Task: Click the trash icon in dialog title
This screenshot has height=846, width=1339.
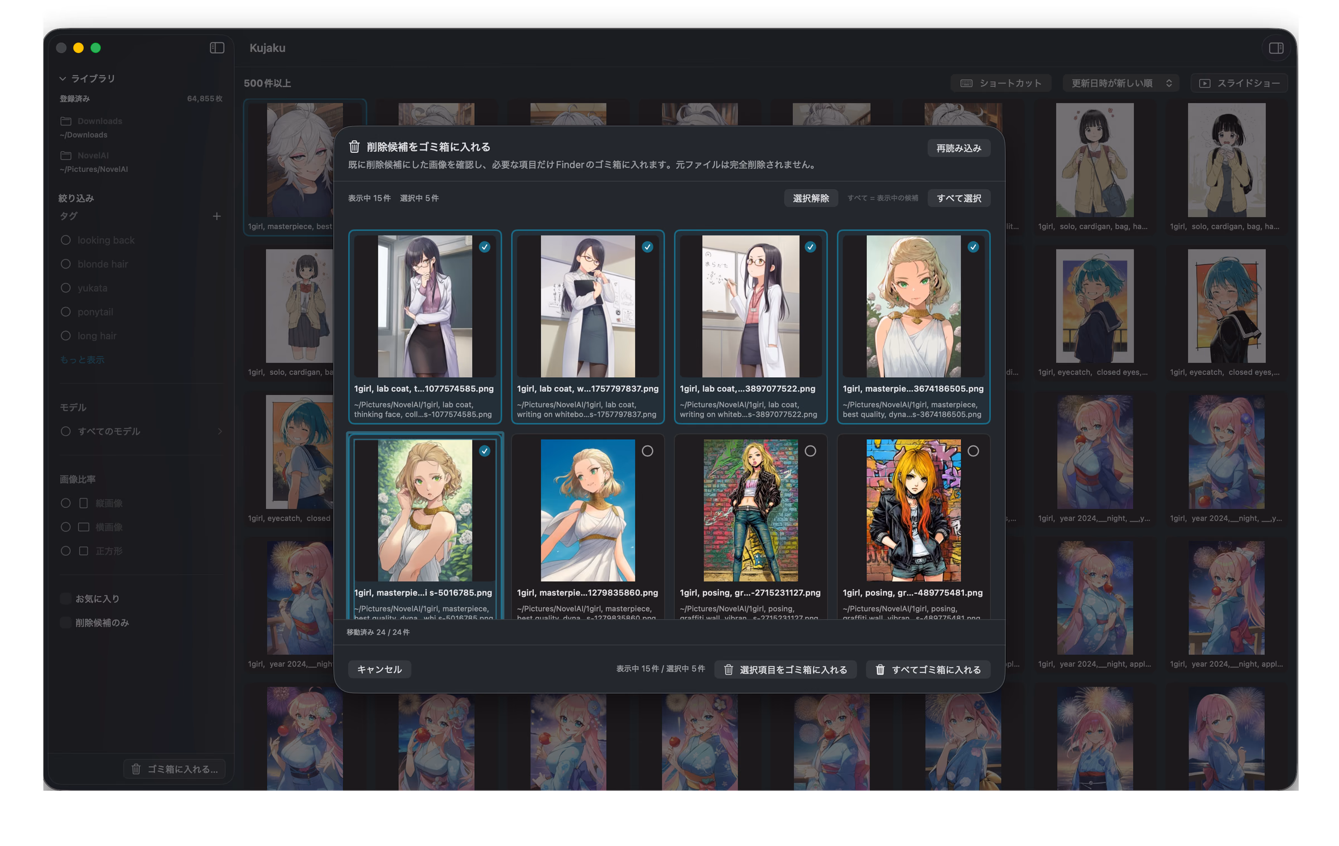Action: click(x=354, y=147)
